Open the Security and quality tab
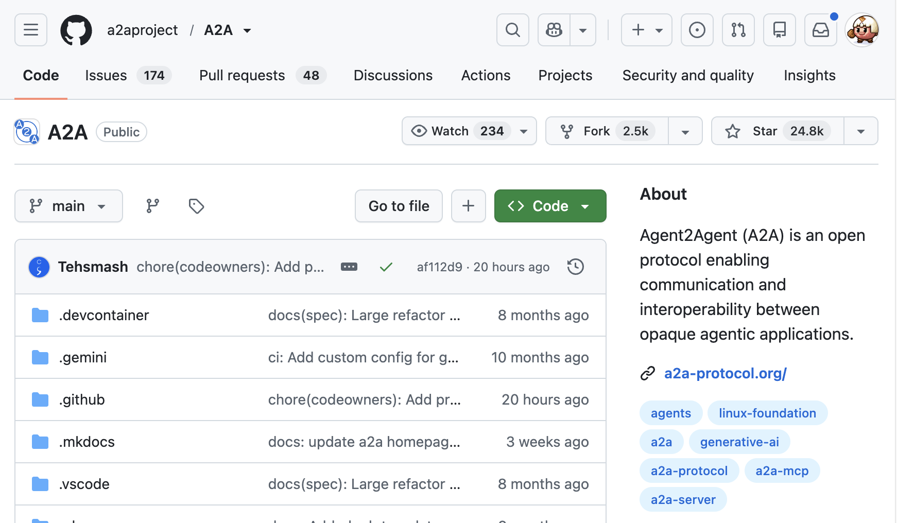 click(x=688, y=75)
